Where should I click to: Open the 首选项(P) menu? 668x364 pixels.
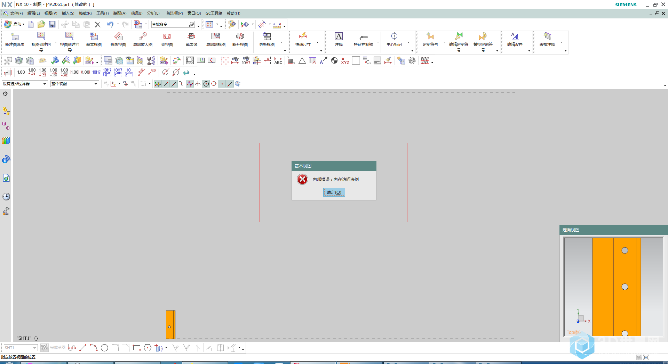[x=174, y=13]
